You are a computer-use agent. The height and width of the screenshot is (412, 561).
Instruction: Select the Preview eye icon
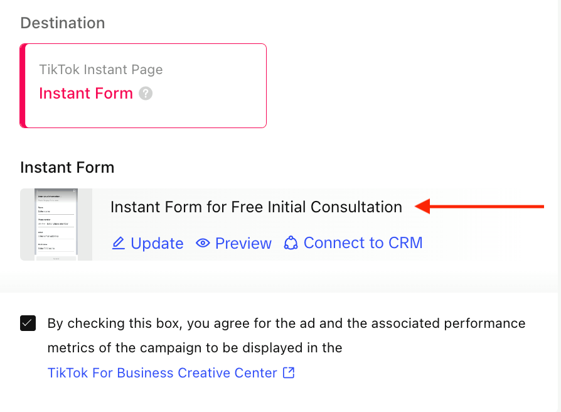[x=202, y=242]
